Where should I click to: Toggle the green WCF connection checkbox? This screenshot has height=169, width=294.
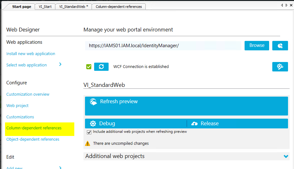(89, 67)
